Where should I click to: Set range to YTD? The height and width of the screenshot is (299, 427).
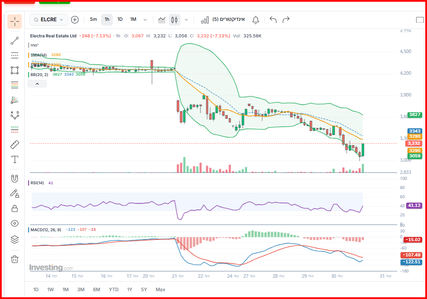[x=114, y=289]
